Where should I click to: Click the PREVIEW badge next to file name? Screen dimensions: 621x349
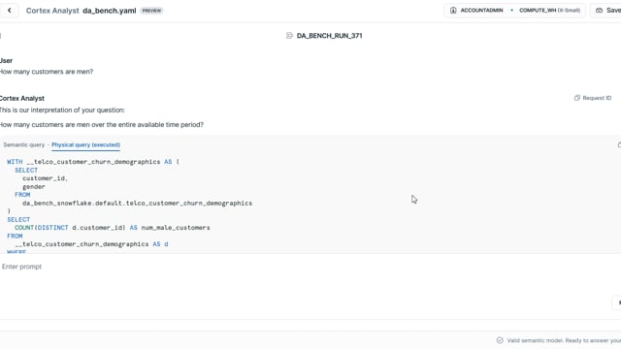[151, 11]
